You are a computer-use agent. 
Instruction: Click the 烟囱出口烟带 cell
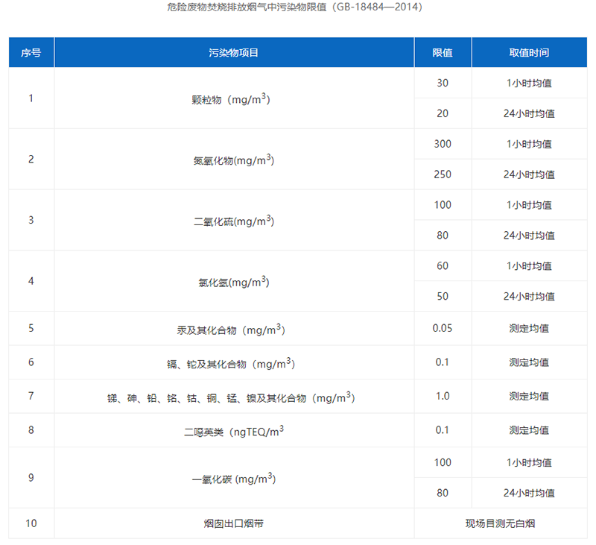[x=234, y=523]
